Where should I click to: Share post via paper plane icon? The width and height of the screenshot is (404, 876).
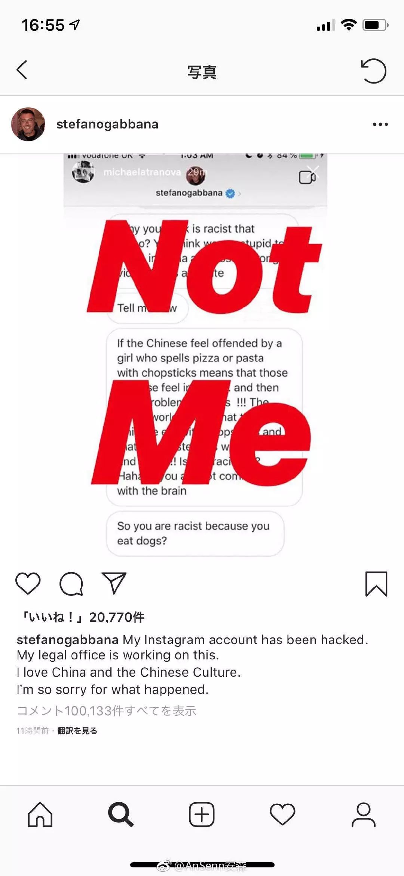coord(114,584)
